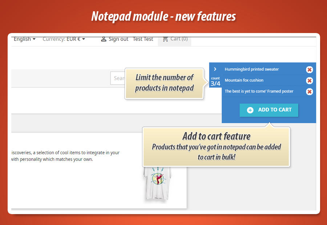
Task: Open Hummingbird printed sweater product link
Action: pyautogui.click(x=251, y=69)
